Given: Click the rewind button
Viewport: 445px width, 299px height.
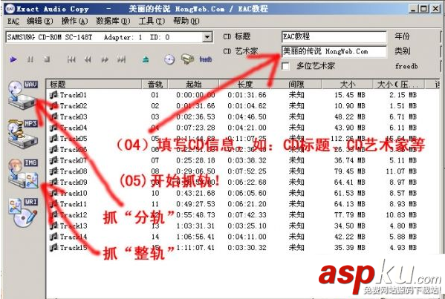Looking at the screenshot, I should click(88, 59).
